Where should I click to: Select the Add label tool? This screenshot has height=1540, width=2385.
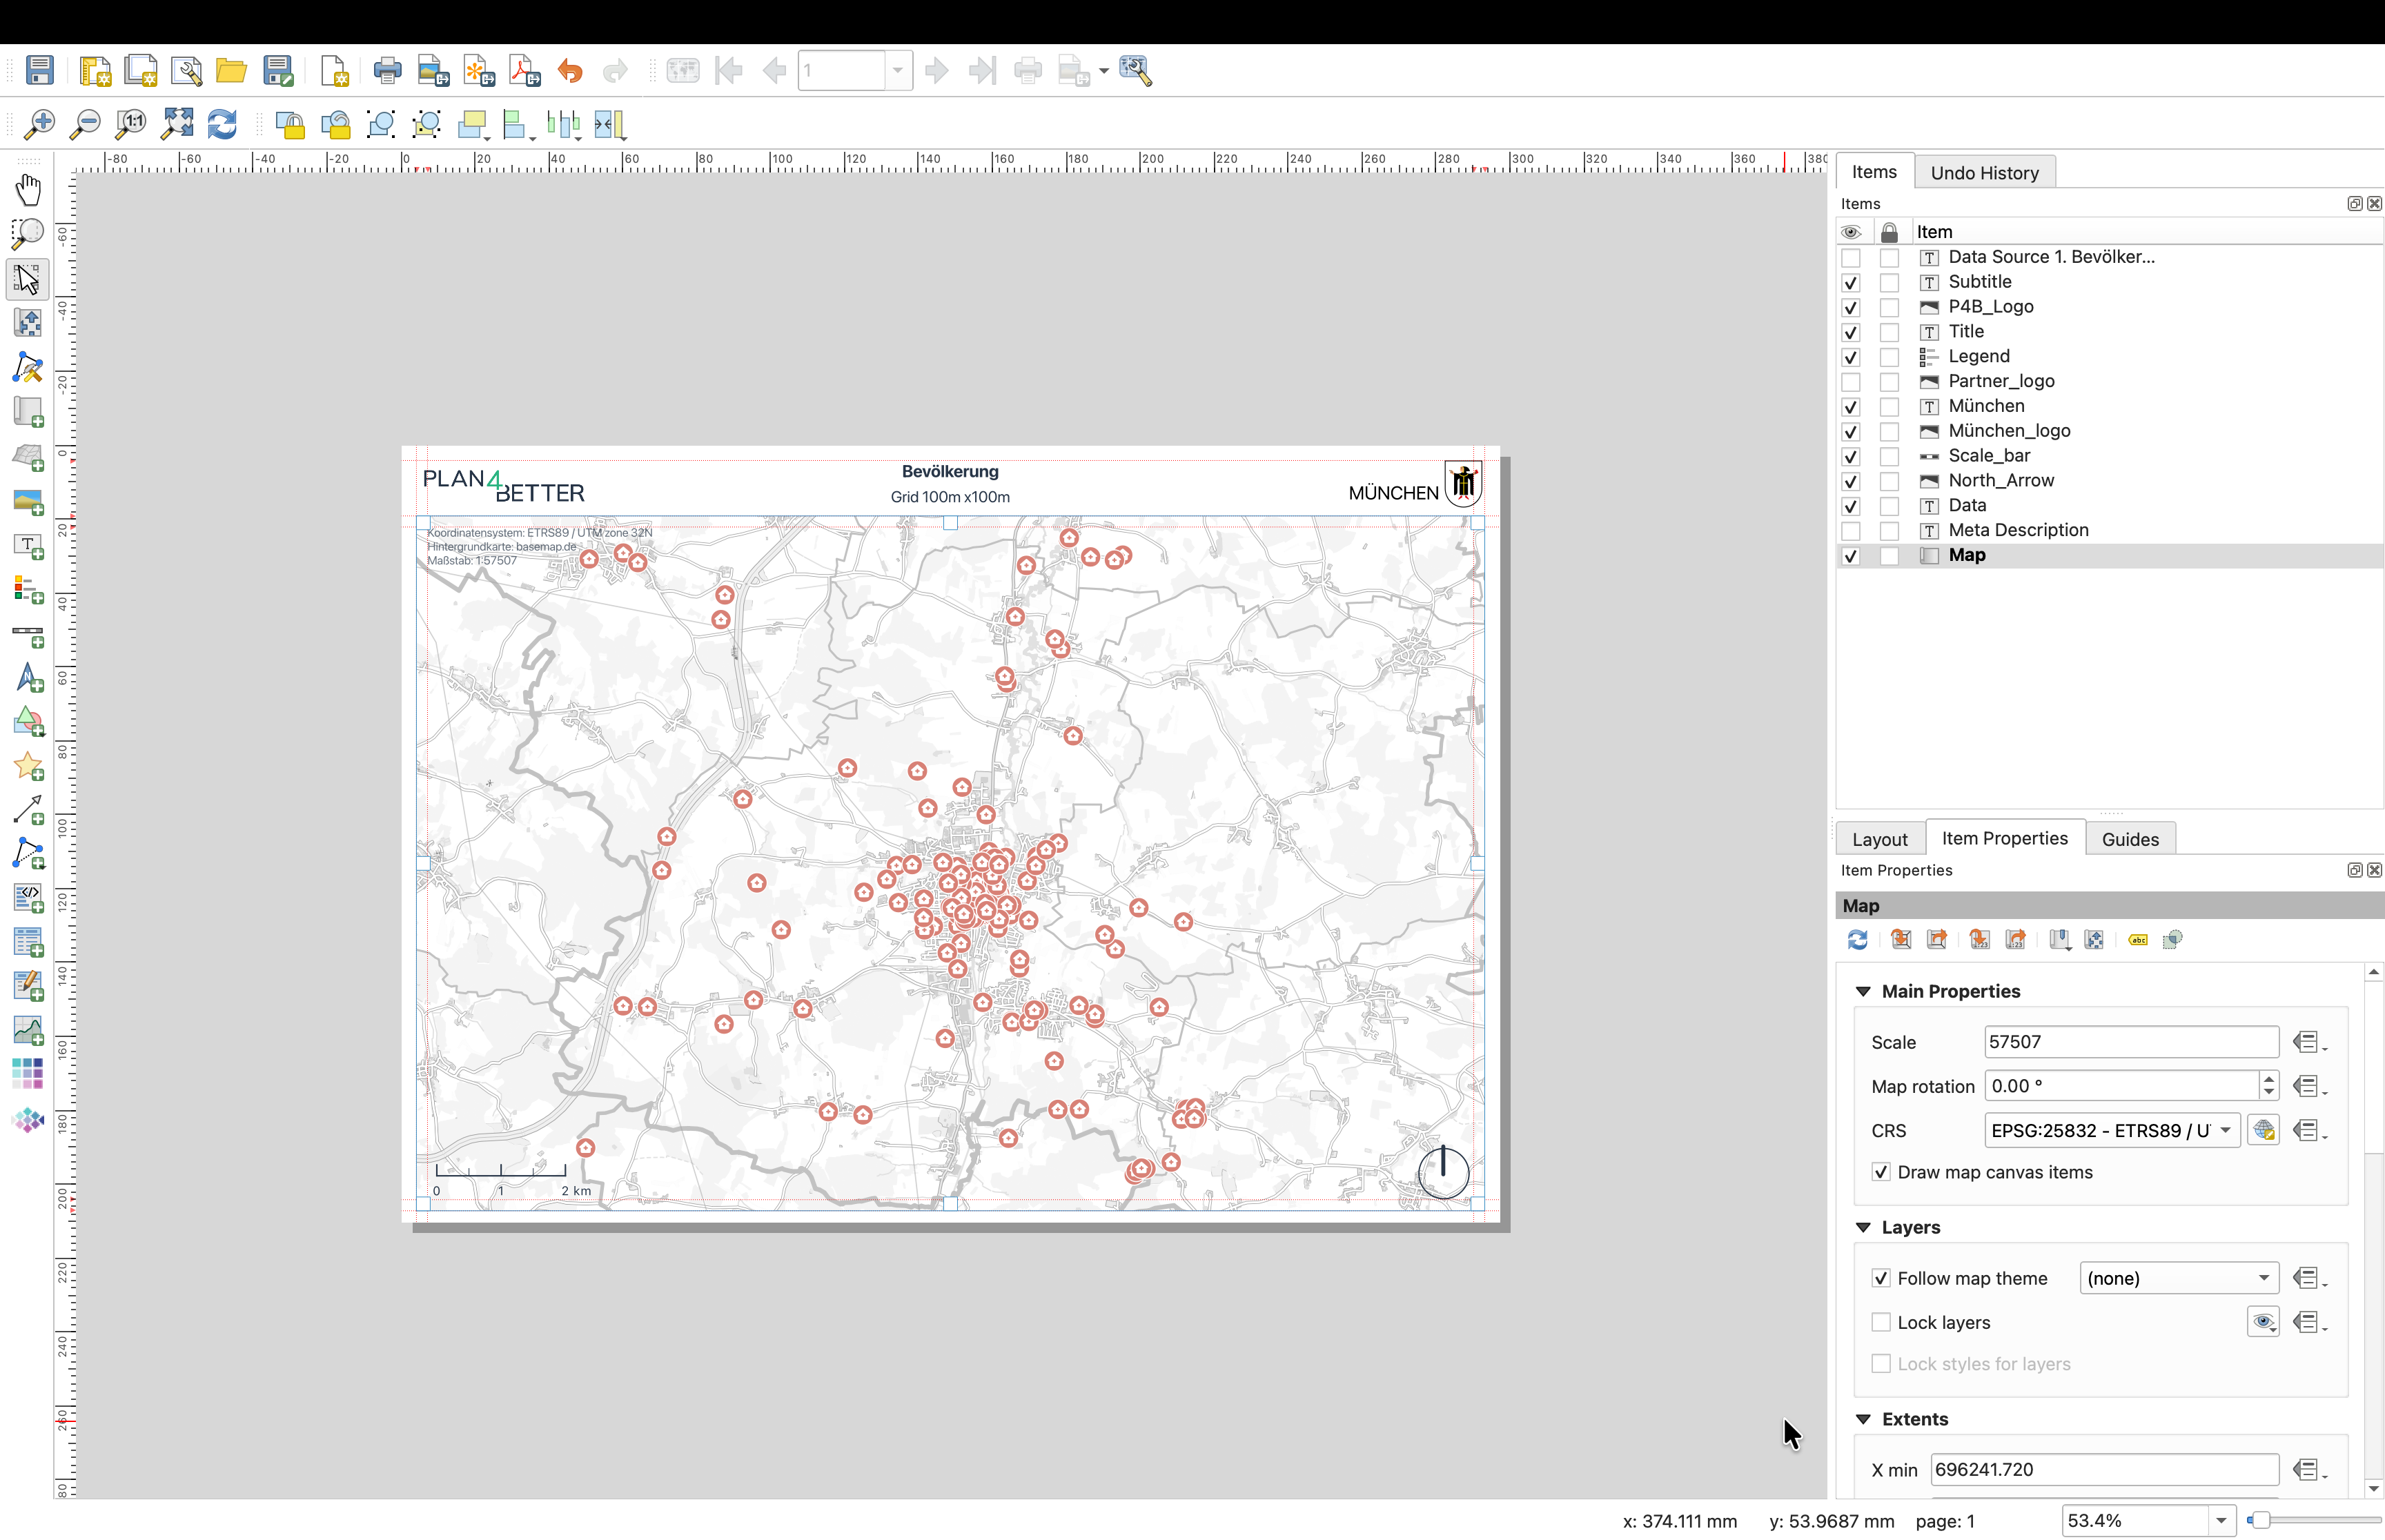pyautogui.click(x=28, y=546)
